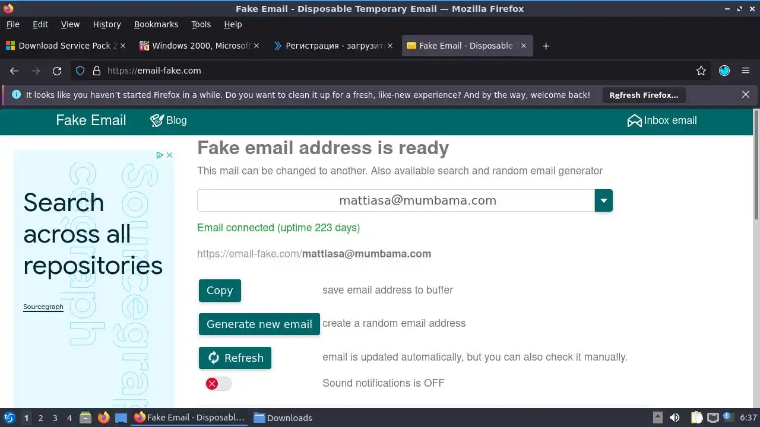Click the update notifier tray icon
This screenshot has width=760, height=427.
pyautogui.click(x=728, y=418)
